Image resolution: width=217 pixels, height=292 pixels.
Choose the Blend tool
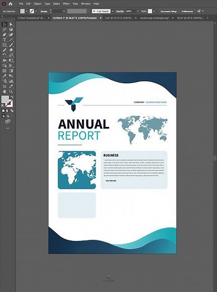pos(11,76)
